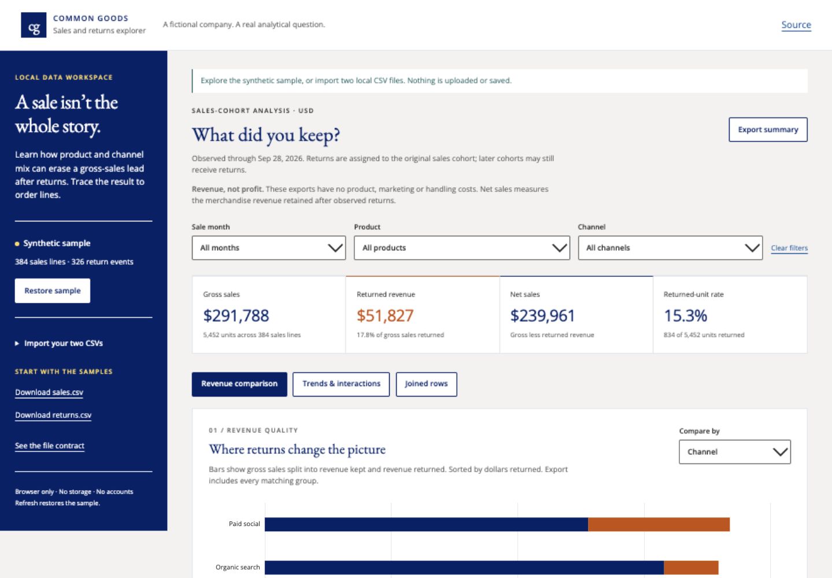832x578 pixels.
Task: Click 'Browser only · No storage · No accounts' note
Action: (x=74, y=492)
